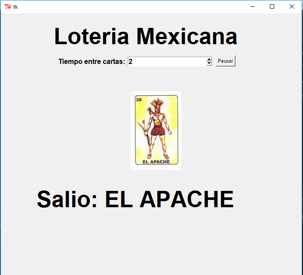
Task: Pause the game with the Pausar button
Action: point(226,61)
